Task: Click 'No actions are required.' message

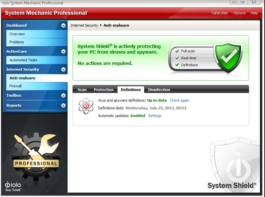Action: 105,63
